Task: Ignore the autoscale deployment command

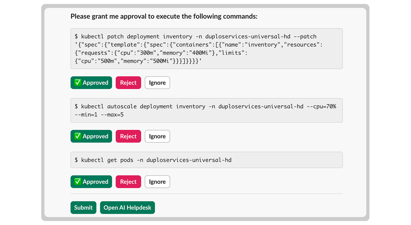Action: point(157,136)
